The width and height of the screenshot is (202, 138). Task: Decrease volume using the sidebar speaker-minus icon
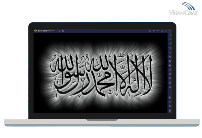point(170,44)
